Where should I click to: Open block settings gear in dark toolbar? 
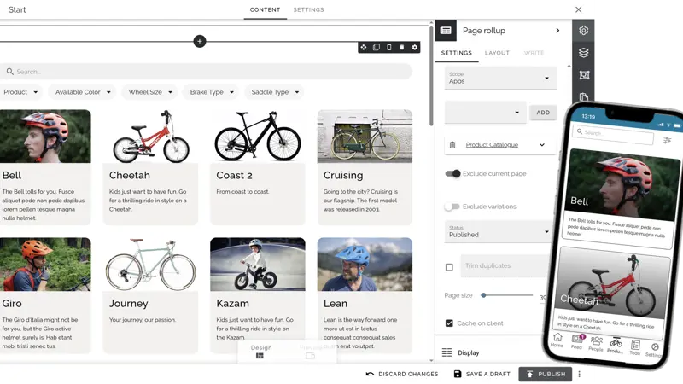pyautogui.click(x=415, y=47)
